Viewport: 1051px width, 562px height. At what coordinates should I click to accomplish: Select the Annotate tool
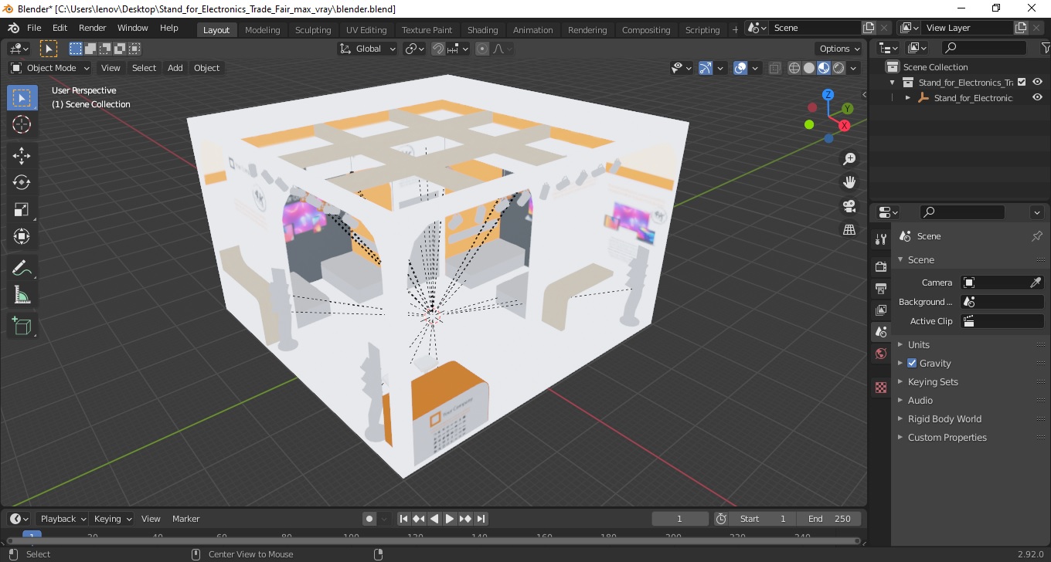[22, 268]
